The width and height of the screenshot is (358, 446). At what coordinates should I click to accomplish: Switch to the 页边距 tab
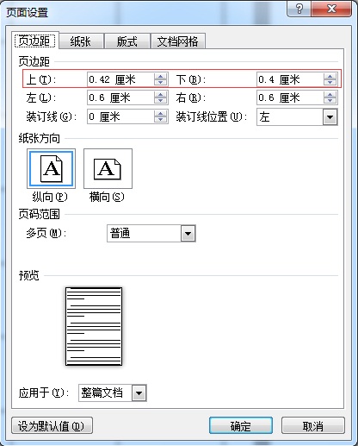click(35, 41)
